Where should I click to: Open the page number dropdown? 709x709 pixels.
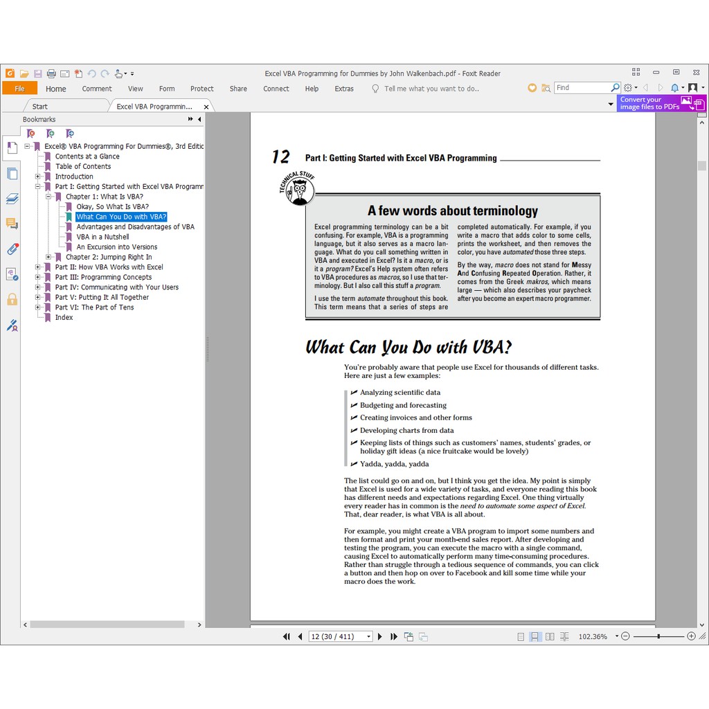(368, 636)
